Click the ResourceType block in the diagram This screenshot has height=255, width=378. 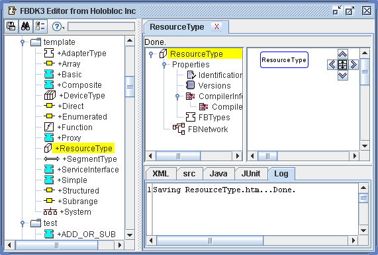point(284,60)
